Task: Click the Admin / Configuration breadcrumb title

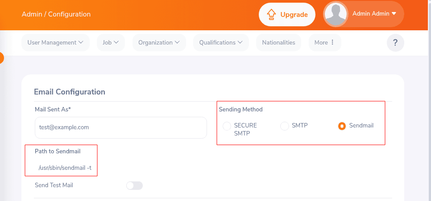Action: pyautogui.click(x=56, y=14)
